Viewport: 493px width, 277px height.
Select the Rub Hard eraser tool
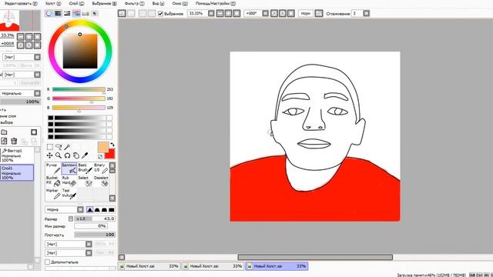coord(69,181)
